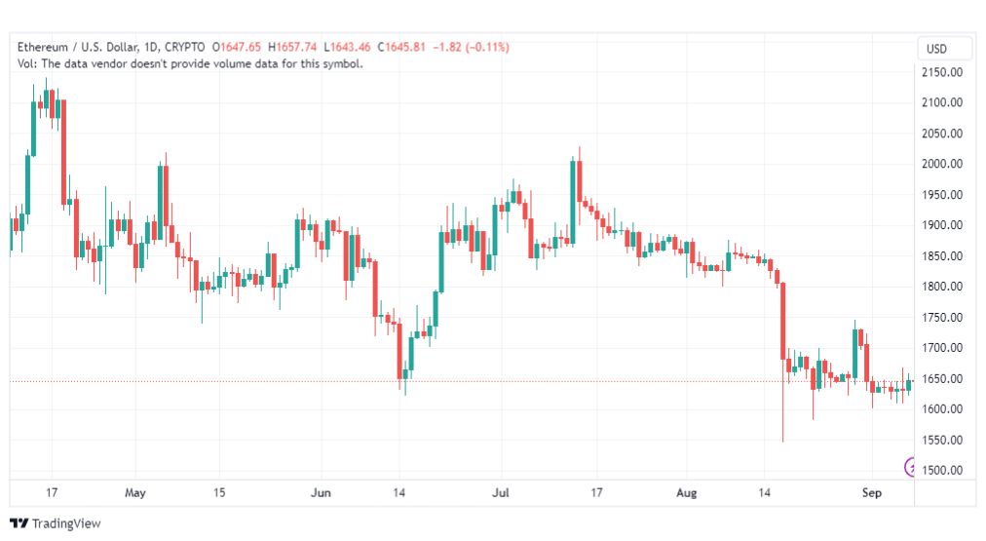
Task: Click the open price O1647.65 value
Action: pos(237,47)
